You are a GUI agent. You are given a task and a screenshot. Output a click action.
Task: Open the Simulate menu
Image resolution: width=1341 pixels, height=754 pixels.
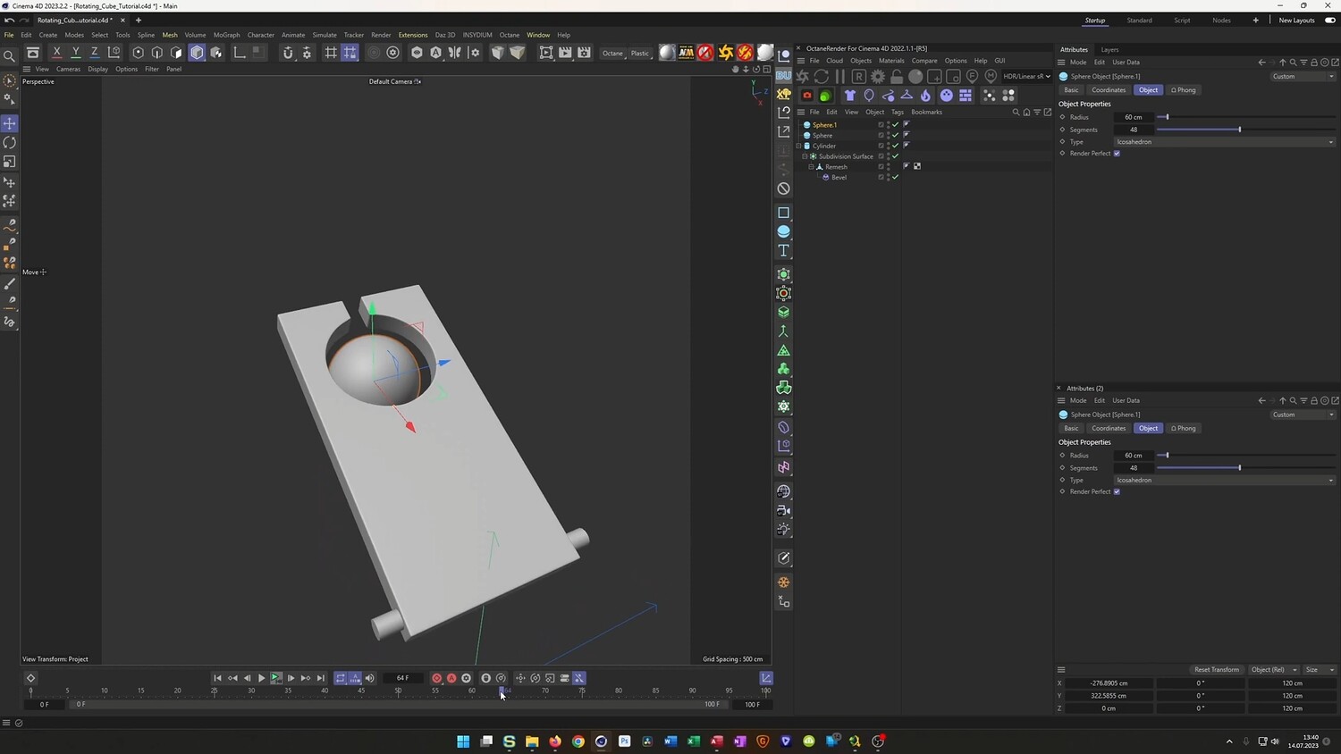325,35
